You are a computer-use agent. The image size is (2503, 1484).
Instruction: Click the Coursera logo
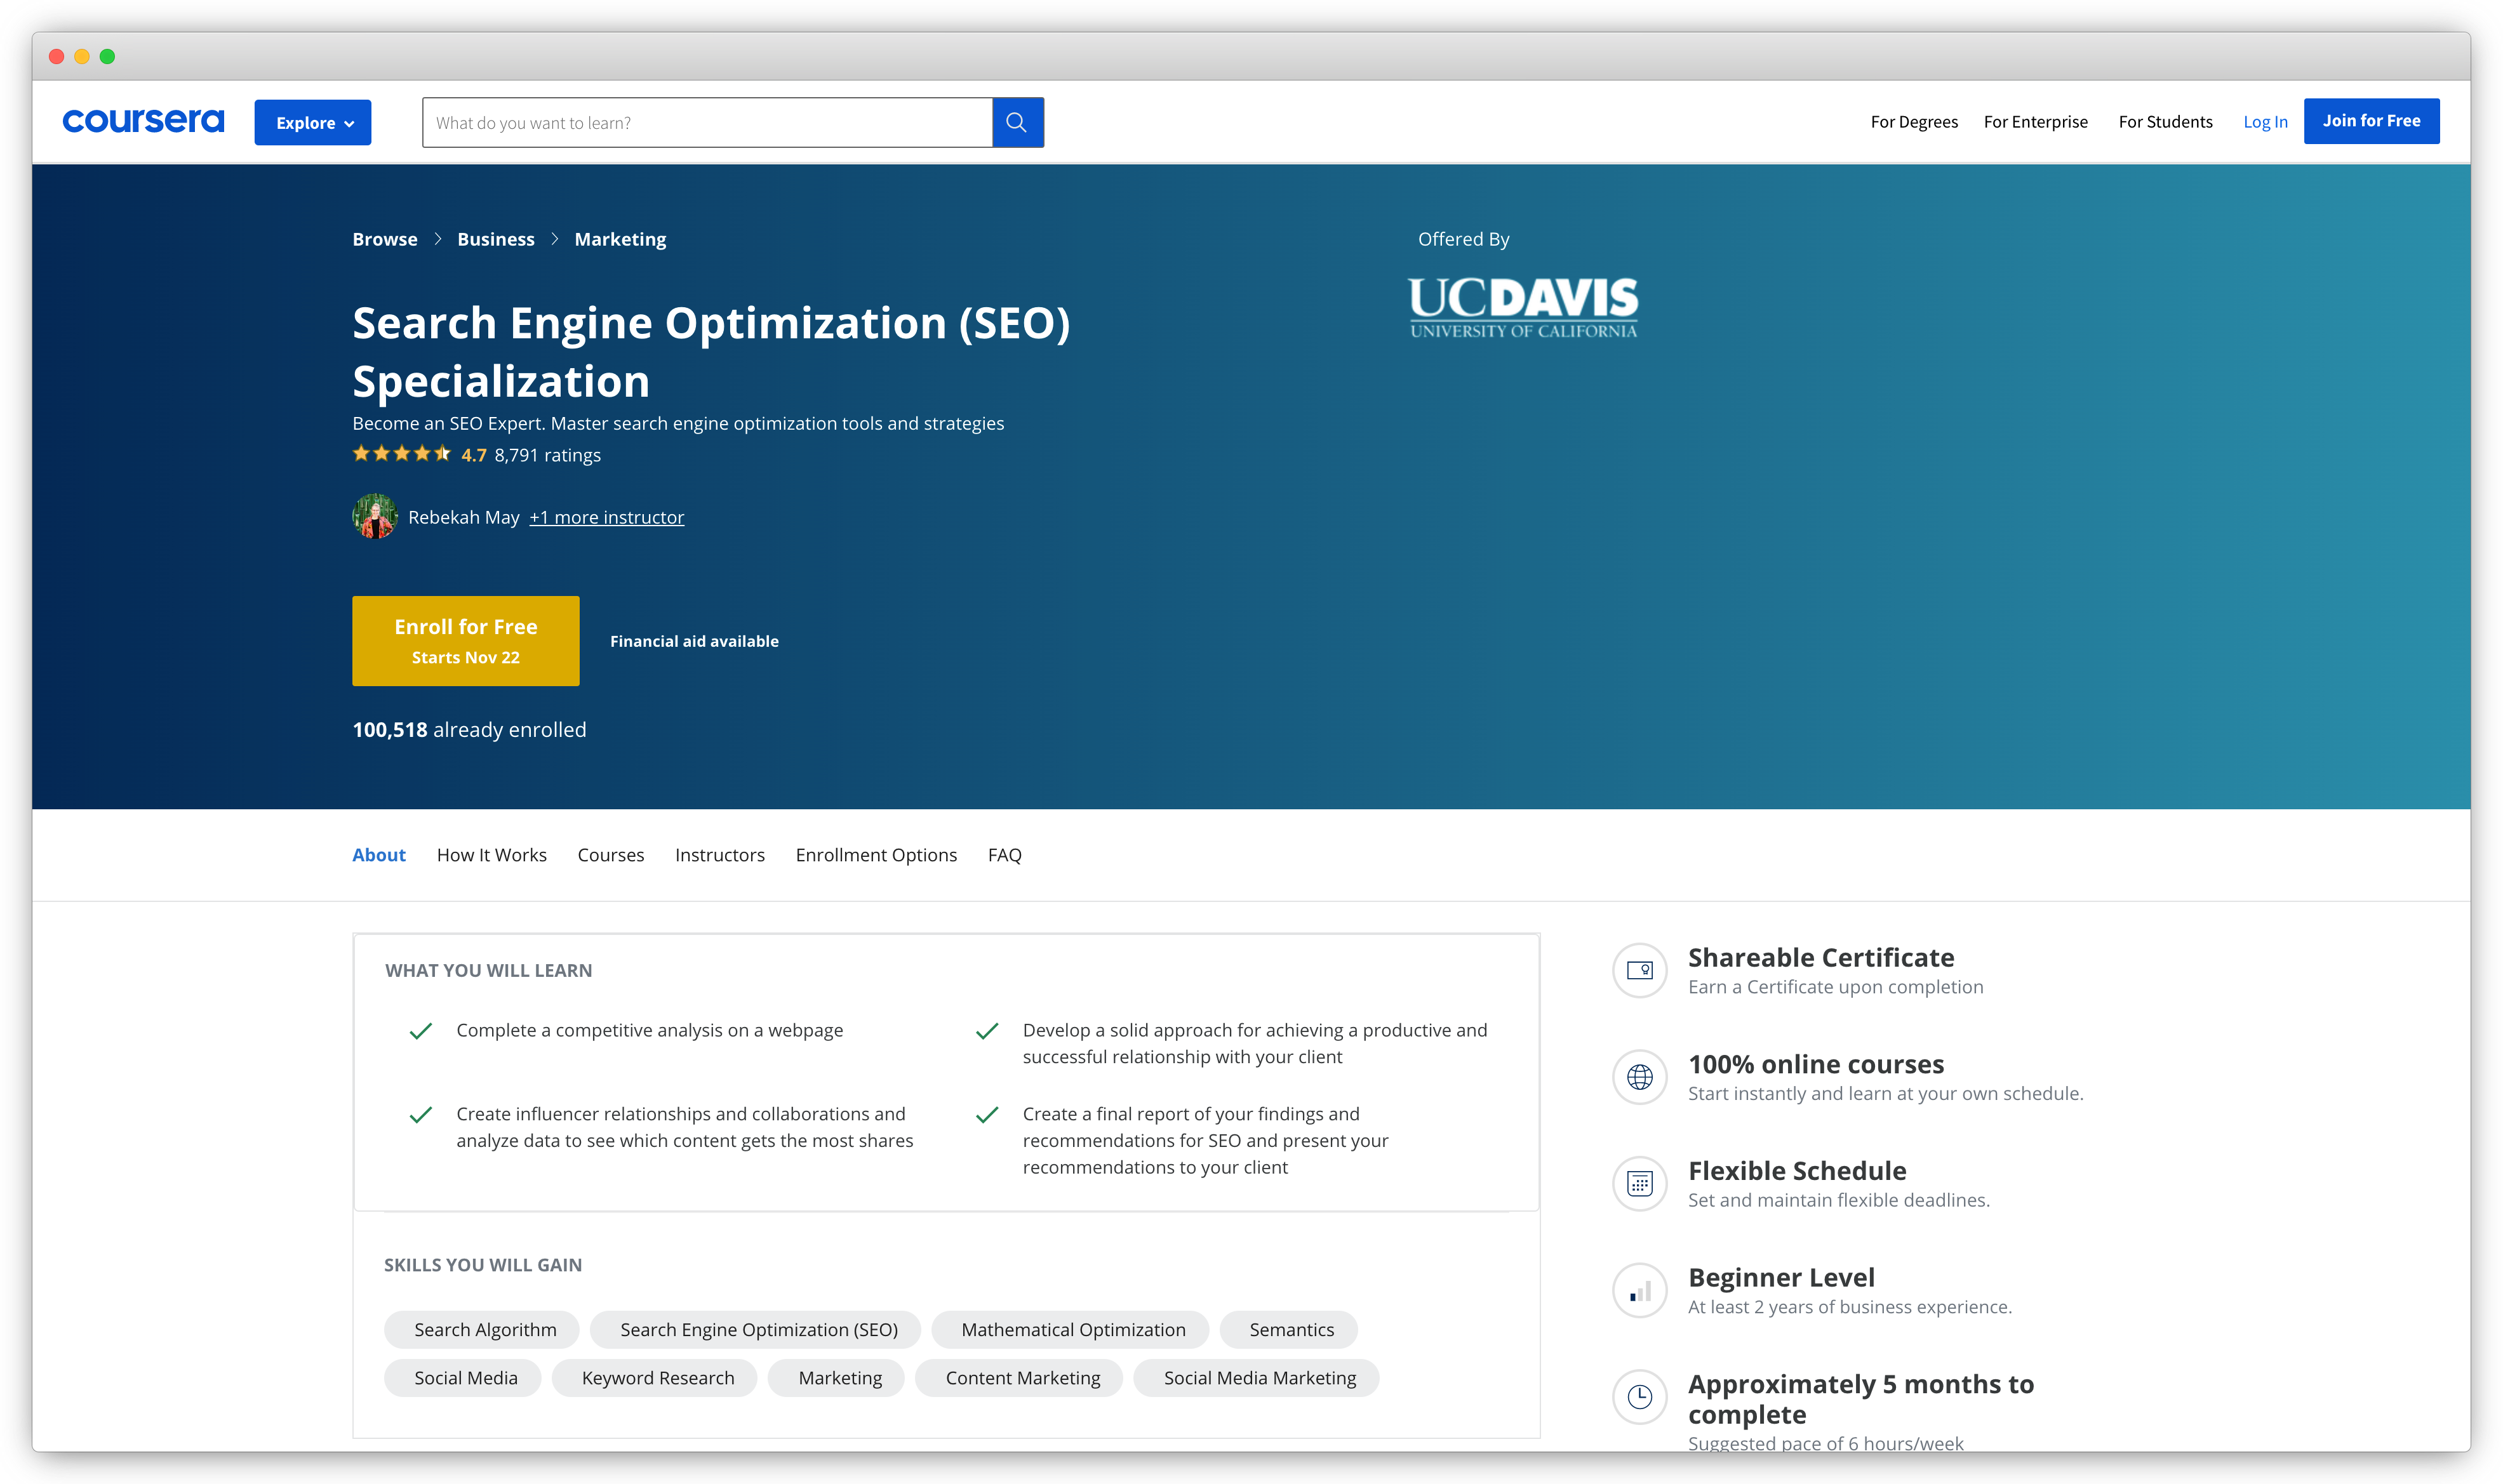pos(143,121)
